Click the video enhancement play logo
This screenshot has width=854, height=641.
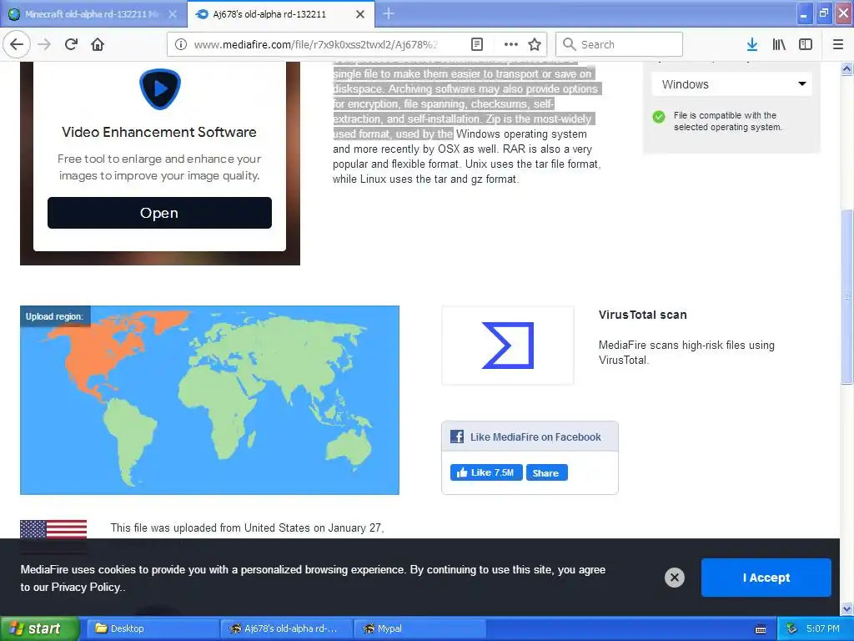click(159, 88)
